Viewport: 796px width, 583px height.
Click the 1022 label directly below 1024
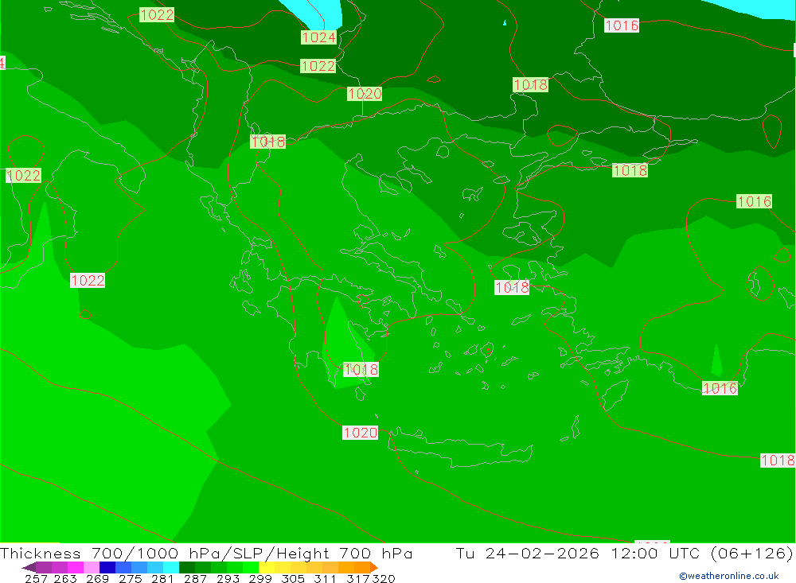[318, 66]
